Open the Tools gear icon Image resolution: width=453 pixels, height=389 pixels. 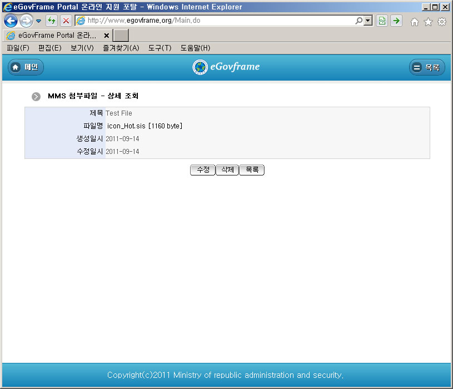pos(442,22)
